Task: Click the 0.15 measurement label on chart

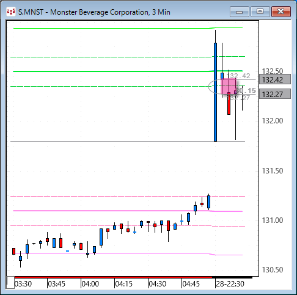Action: tap(246, 90)
